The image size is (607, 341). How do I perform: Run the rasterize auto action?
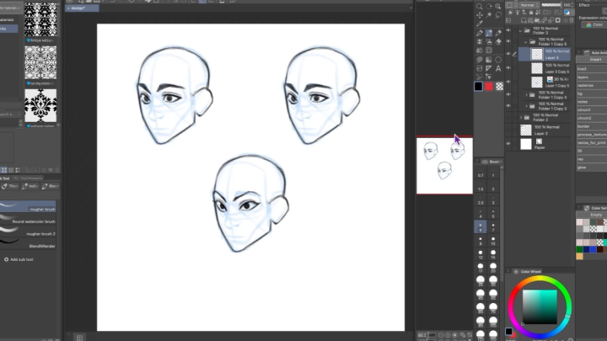pyautogui.click(x=588, y=85)
